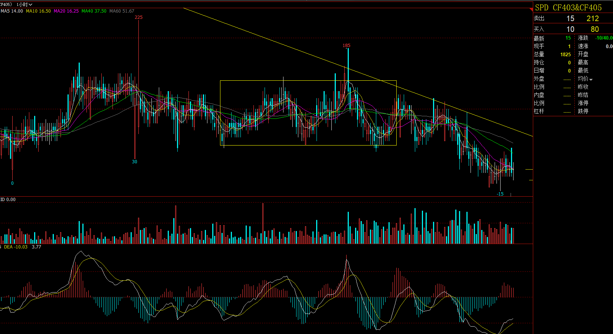Click the 最新 latest price value 15

pos(568,38)
